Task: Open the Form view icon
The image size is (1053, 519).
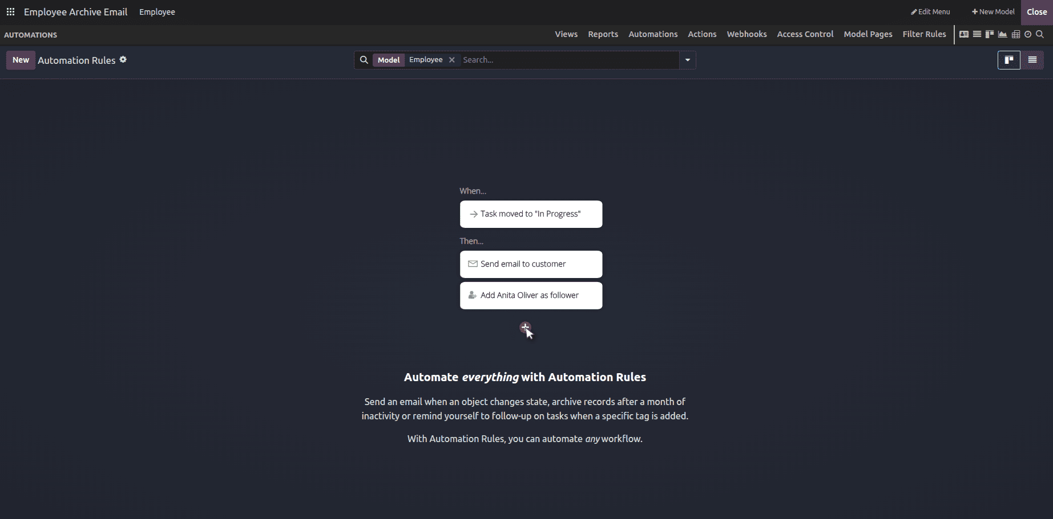Action: (x=964, y=34)
